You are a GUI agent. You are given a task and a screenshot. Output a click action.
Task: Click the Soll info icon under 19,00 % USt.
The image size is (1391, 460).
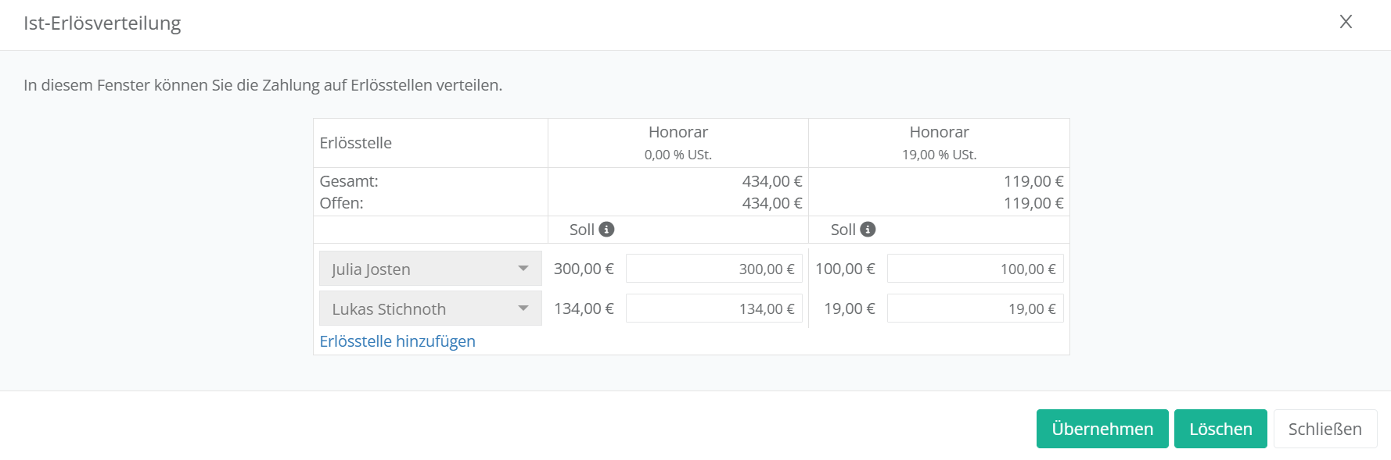tap(868, 229)
